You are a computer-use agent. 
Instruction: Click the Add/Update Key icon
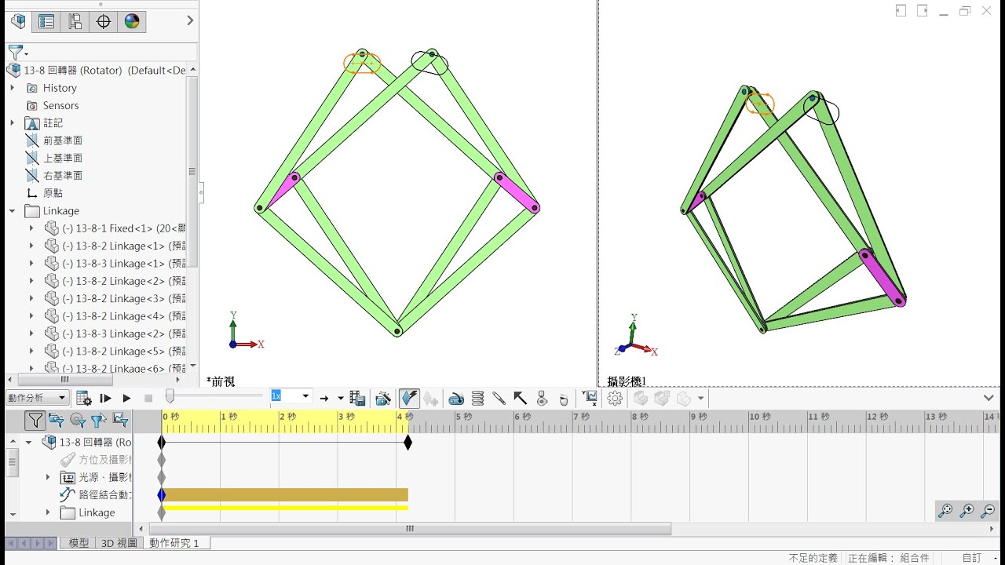tap(430, 399)
